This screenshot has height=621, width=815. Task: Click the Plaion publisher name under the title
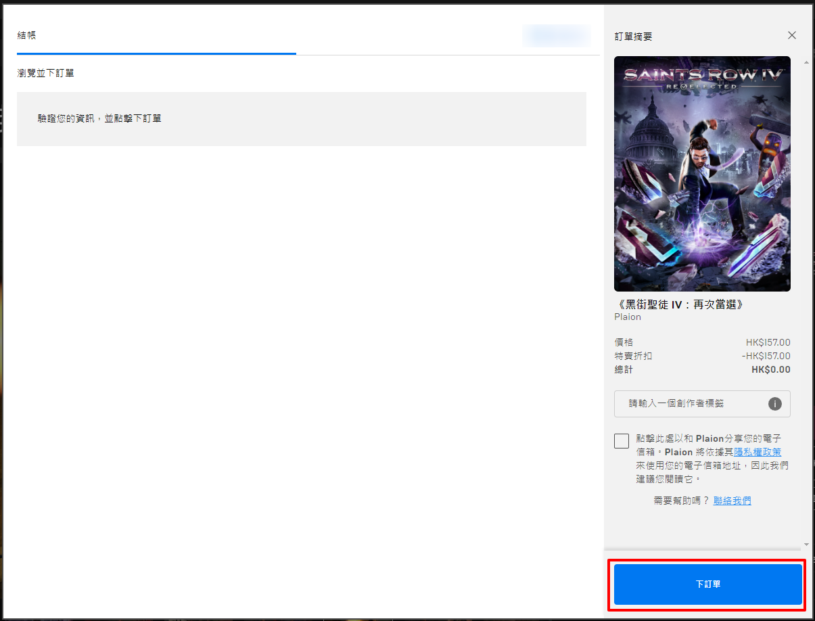point(628,317)
